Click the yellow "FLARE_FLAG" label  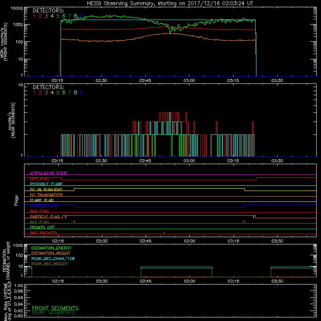coord(42,200)
